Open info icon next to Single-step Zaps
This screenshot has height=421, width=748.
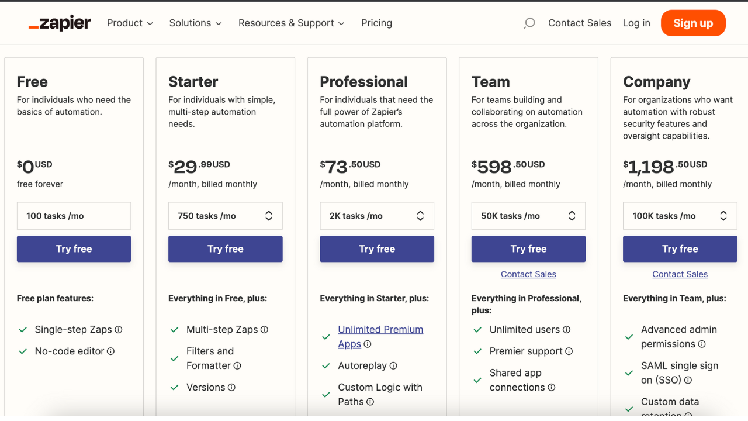tap(119, 330)
